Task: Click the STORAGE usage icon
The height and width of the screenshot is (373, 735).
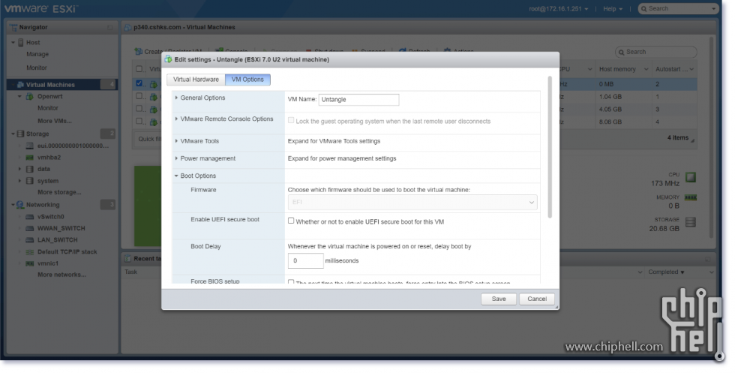Action: tap(691, 222)
